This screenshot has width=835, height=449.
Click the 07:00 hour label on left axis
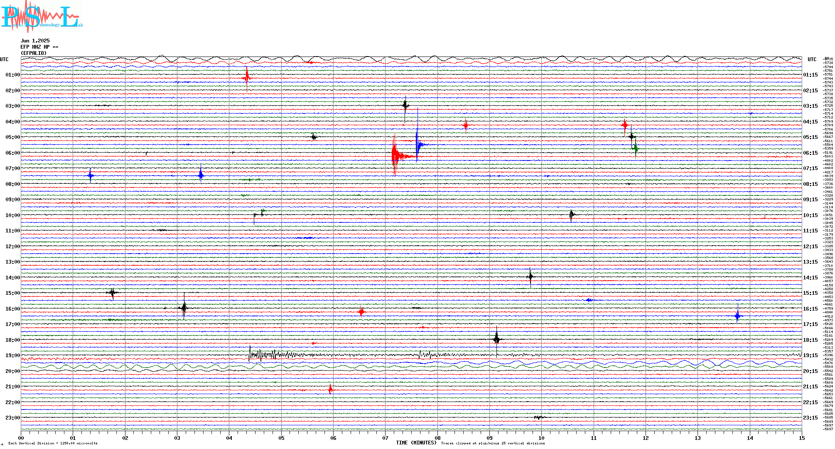[13, 168]
